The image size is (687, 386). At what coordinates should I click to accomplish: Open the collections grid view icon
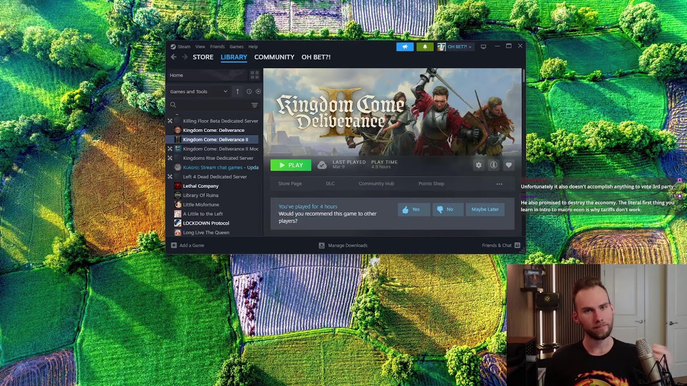point(254,75)
